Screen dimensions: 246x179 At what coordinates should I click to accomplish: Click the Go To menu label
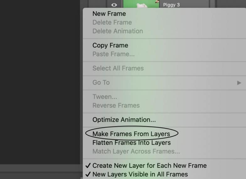point(101,83)
